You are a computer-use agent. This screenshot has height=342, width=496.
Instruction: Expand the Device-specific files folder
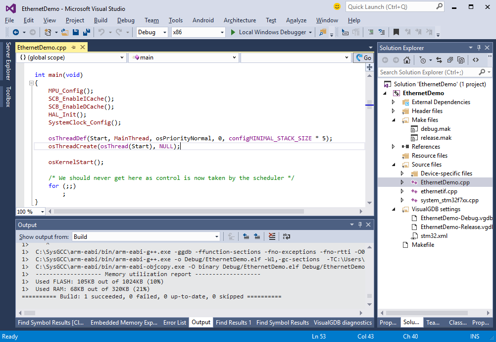coord(402,173)
